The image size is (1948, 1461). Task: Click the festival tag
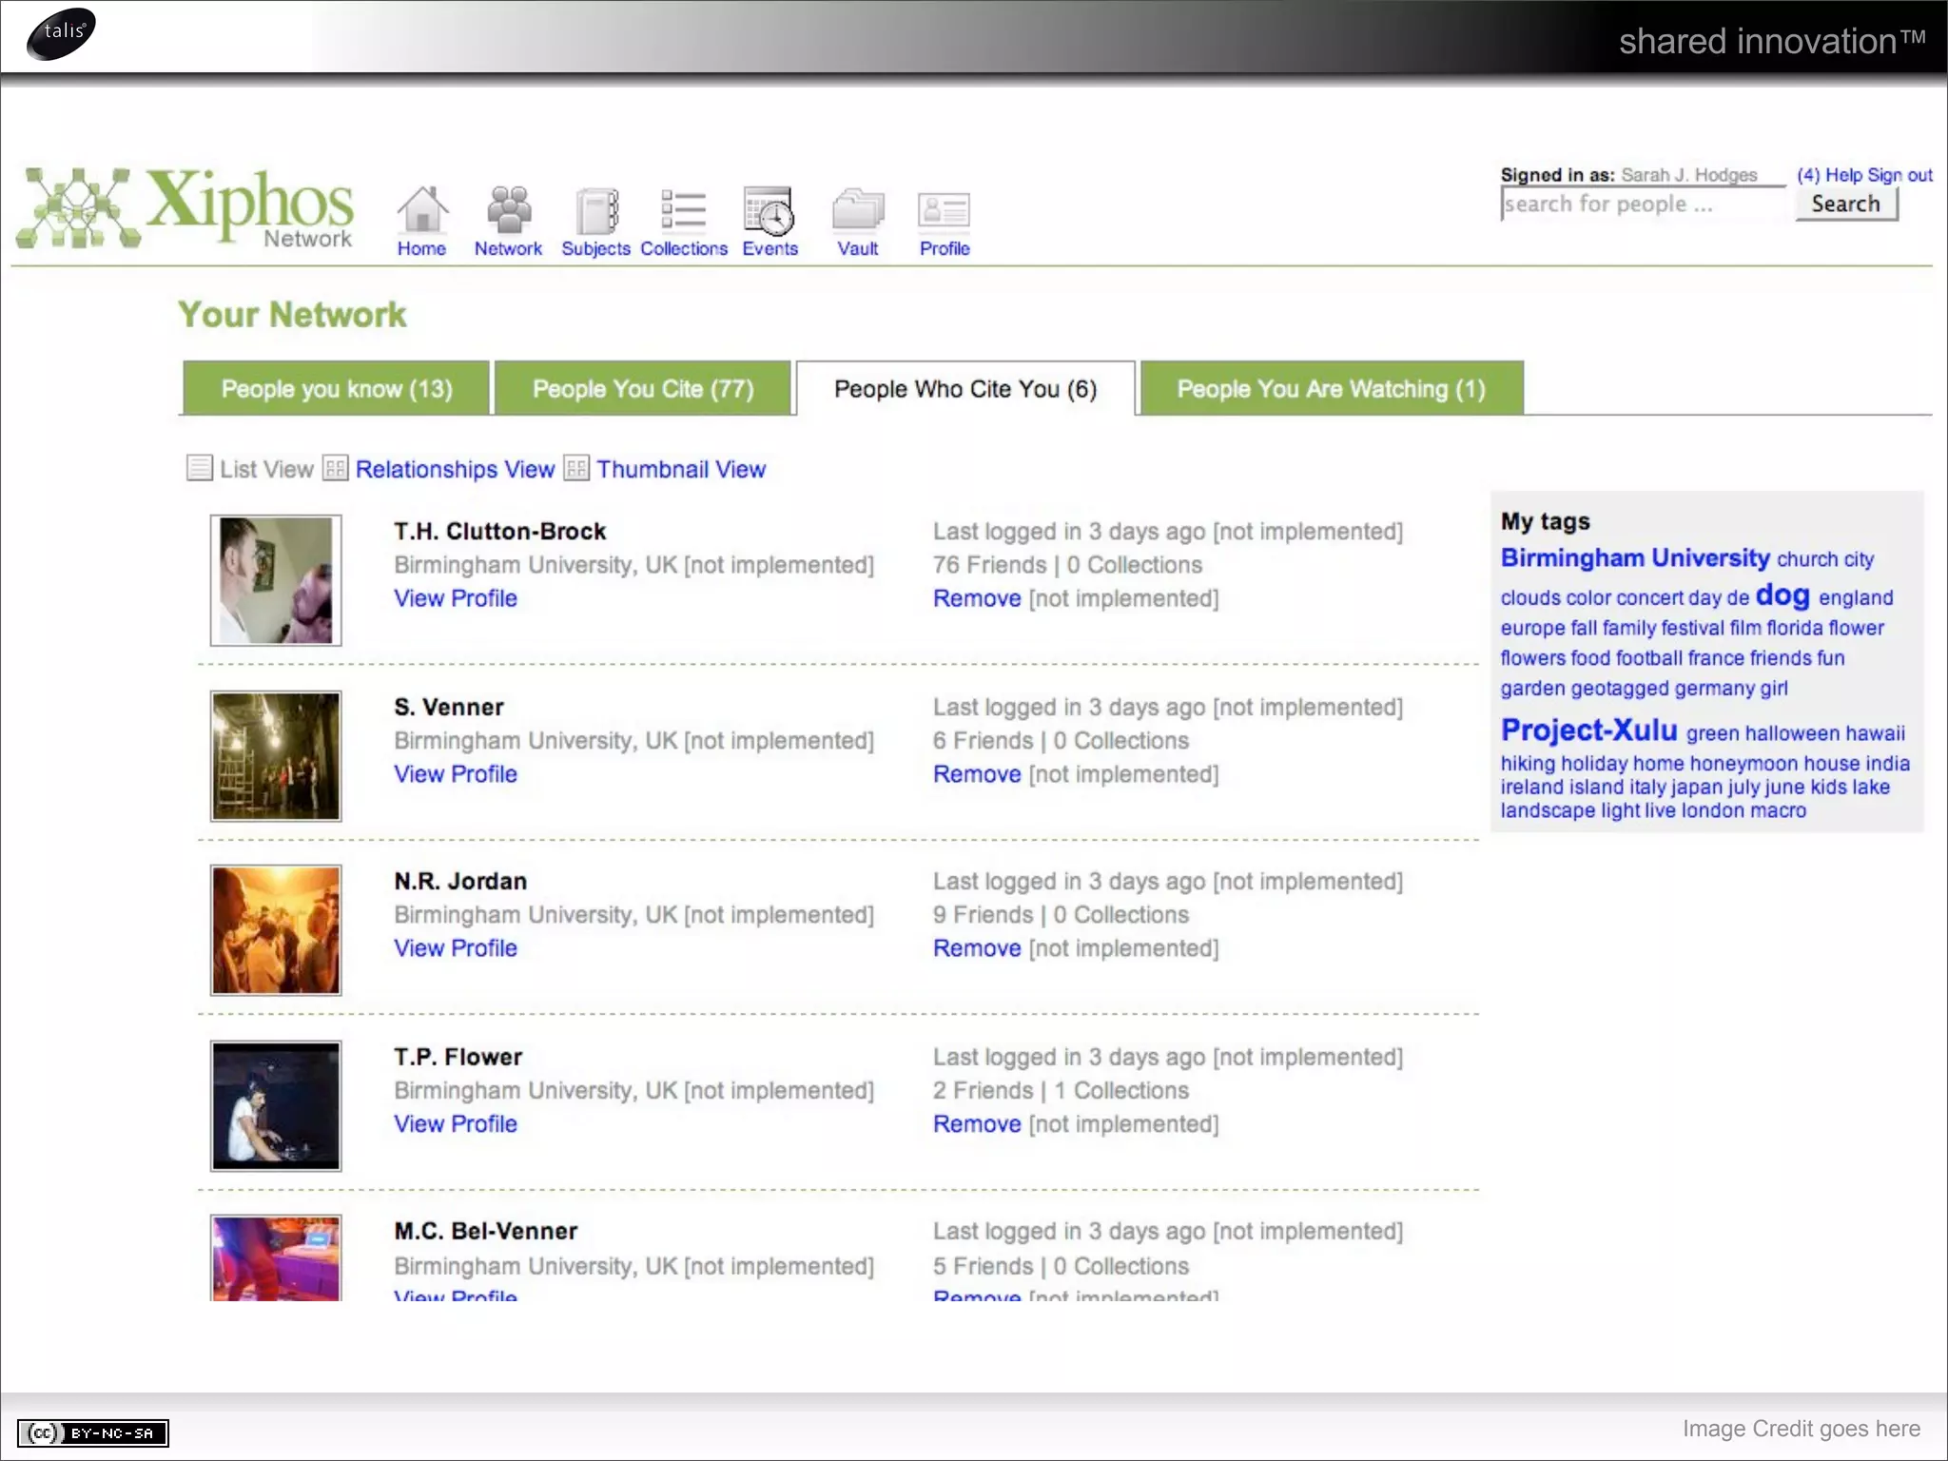click(1692, 628)
